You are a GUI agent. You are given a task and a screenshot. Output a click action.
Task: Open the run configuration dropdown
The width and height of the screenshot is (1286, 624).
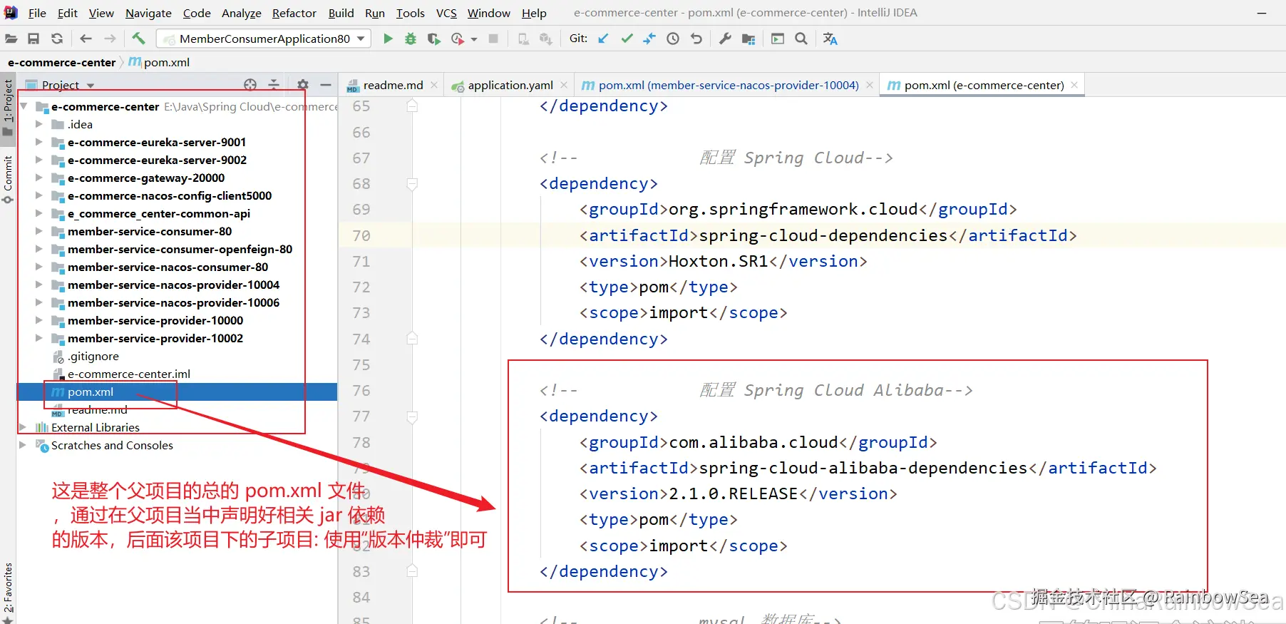coord(361,39)
